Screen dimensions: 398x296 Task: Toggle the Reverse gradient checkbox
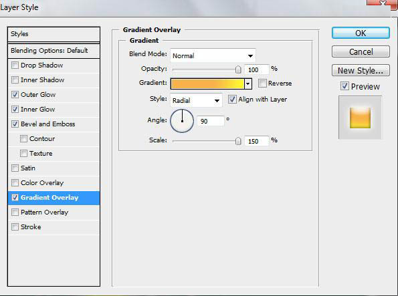click(262, 84)
